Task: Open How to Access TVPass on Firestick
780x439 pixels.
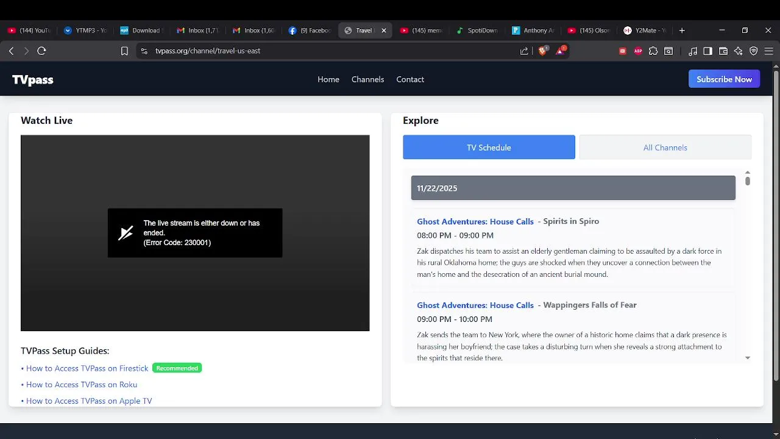Action: 87,368
